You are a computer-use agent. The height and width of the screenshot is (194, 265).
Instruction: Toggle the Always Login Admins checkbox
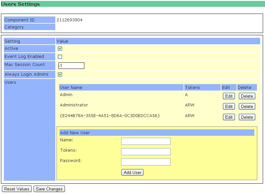[60, 75]
